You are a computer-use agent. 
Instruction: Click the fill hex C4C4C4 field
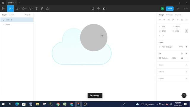coord(165,58)
